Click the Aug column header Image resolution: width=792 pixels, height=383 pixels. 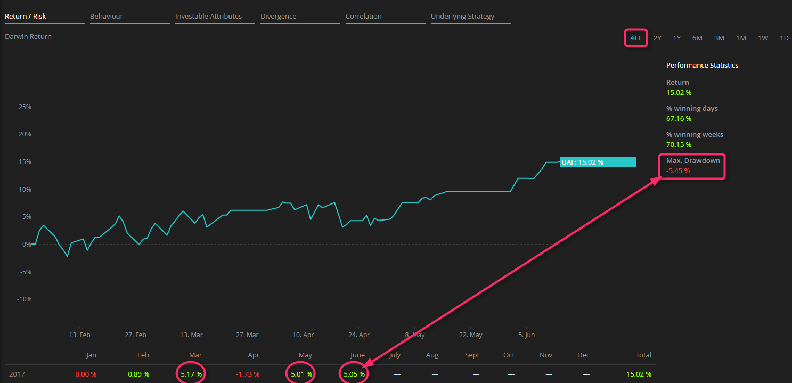tap(432, 355)
